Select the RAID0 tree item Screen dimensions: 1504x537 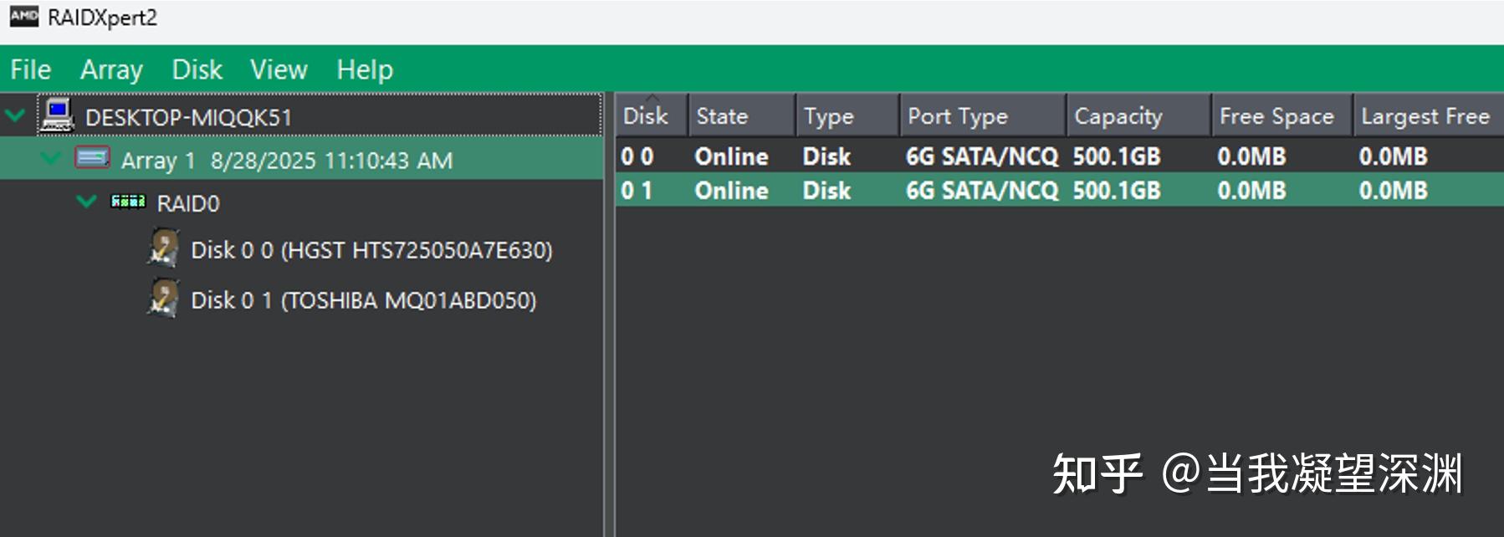188,203
